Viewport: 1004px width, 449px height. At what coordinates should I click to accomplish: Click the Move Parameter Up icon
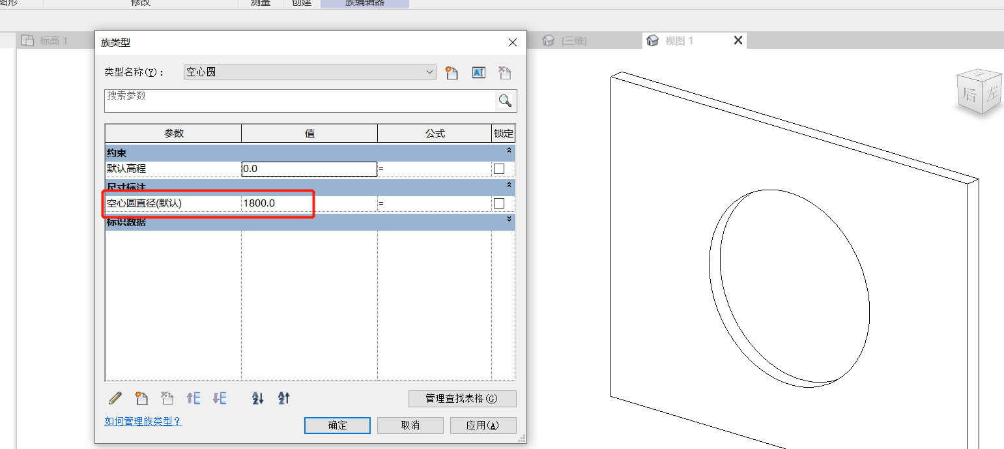(x=194, y=398)
